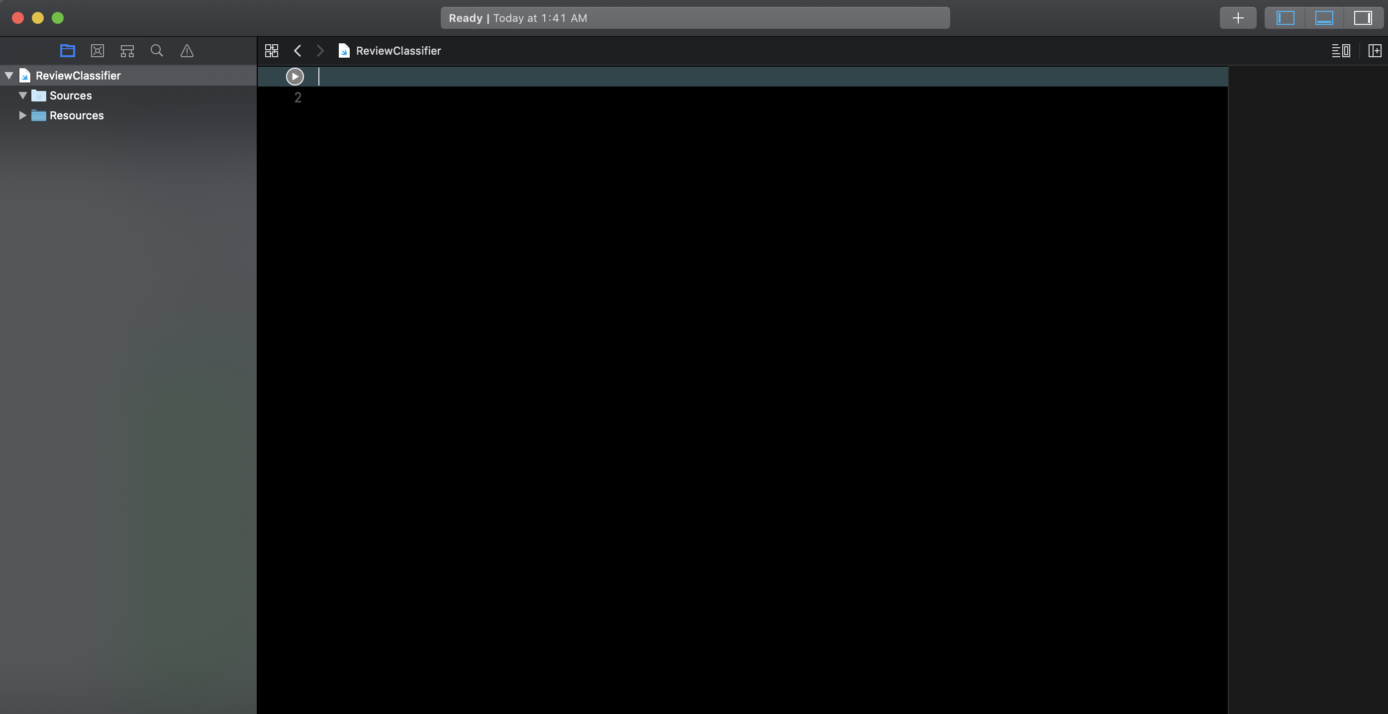This screenshot has width=1388, height=714.
Task: Run playground with the line play button
Action: [x=295, y=77]
